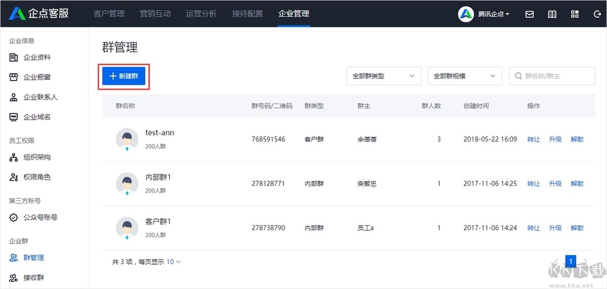Open the 全部群规模 dropdown
Viewport: 607px width, 289px height.
[464, 76]
